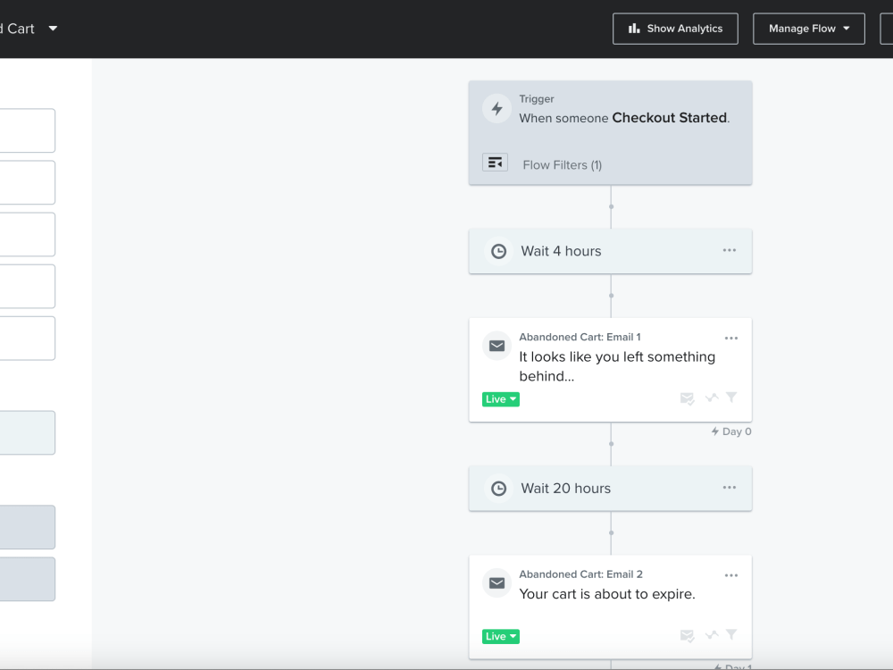Open the options menu on Wait 4 hours

coord(729,250)
